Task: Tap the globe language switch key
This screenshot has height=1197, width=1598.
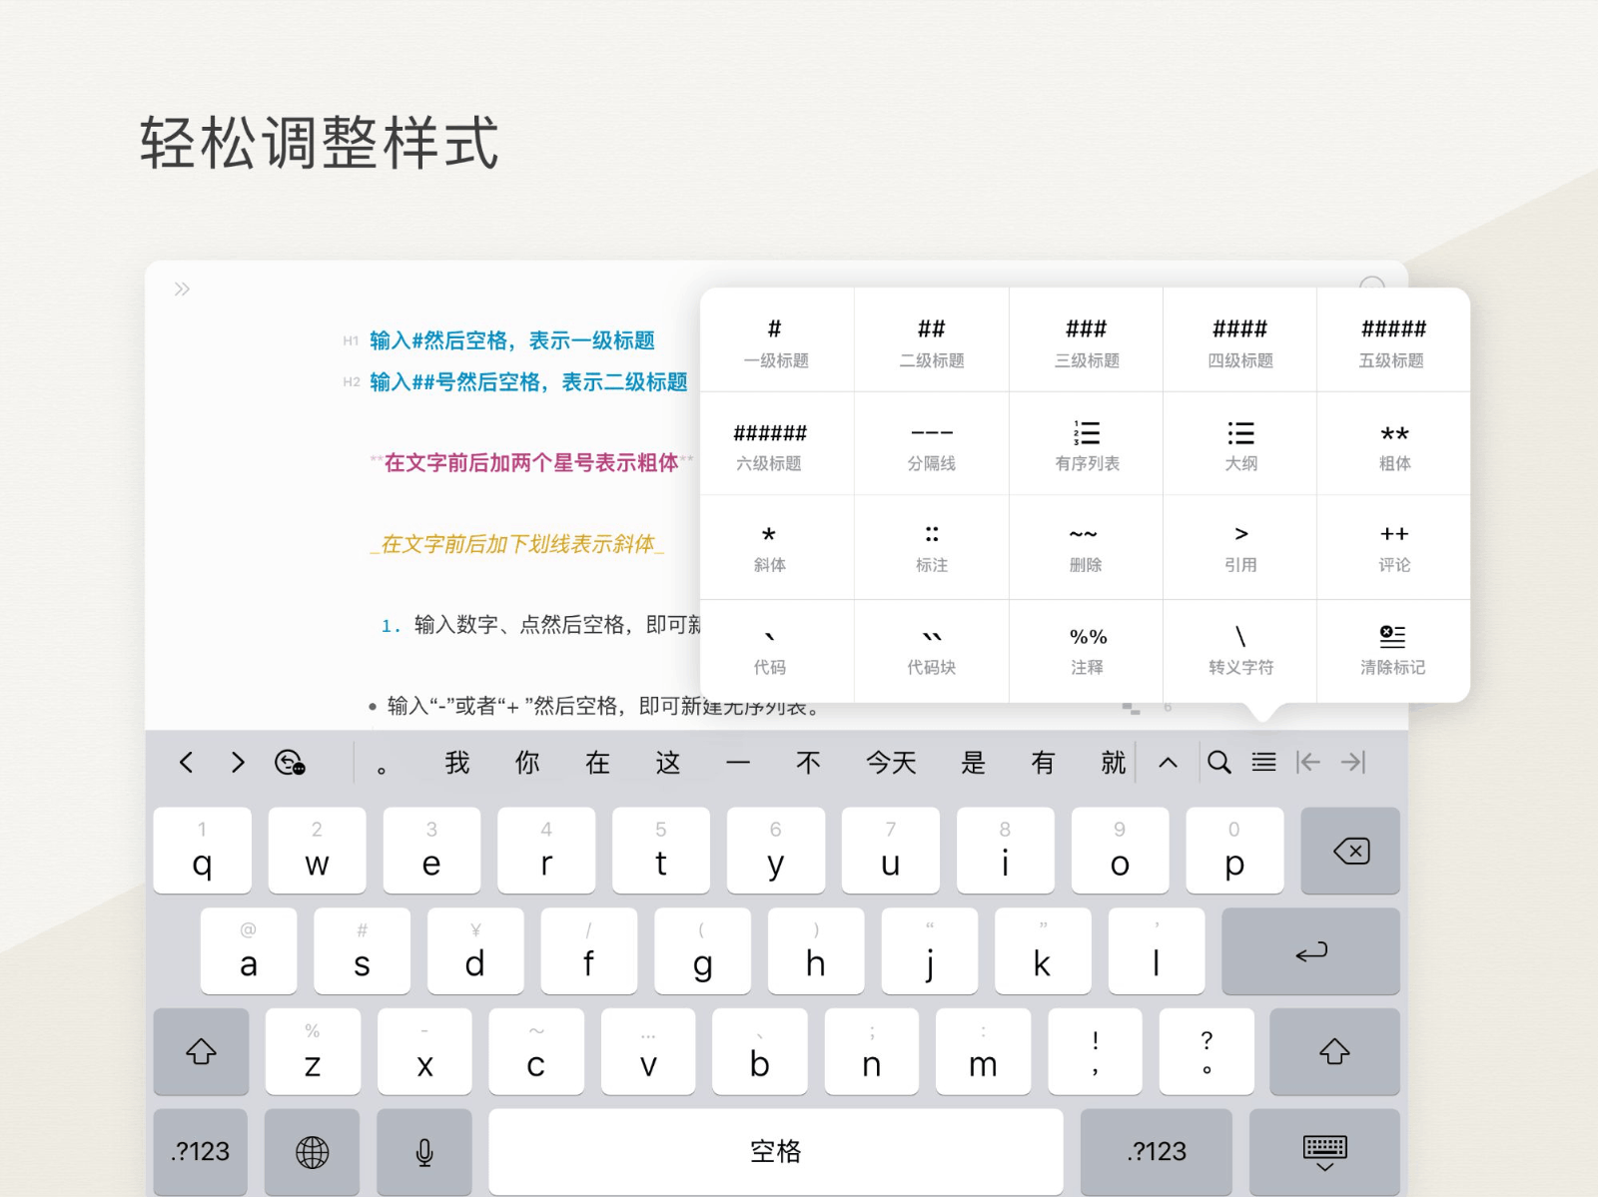Action: [312, 1152]
